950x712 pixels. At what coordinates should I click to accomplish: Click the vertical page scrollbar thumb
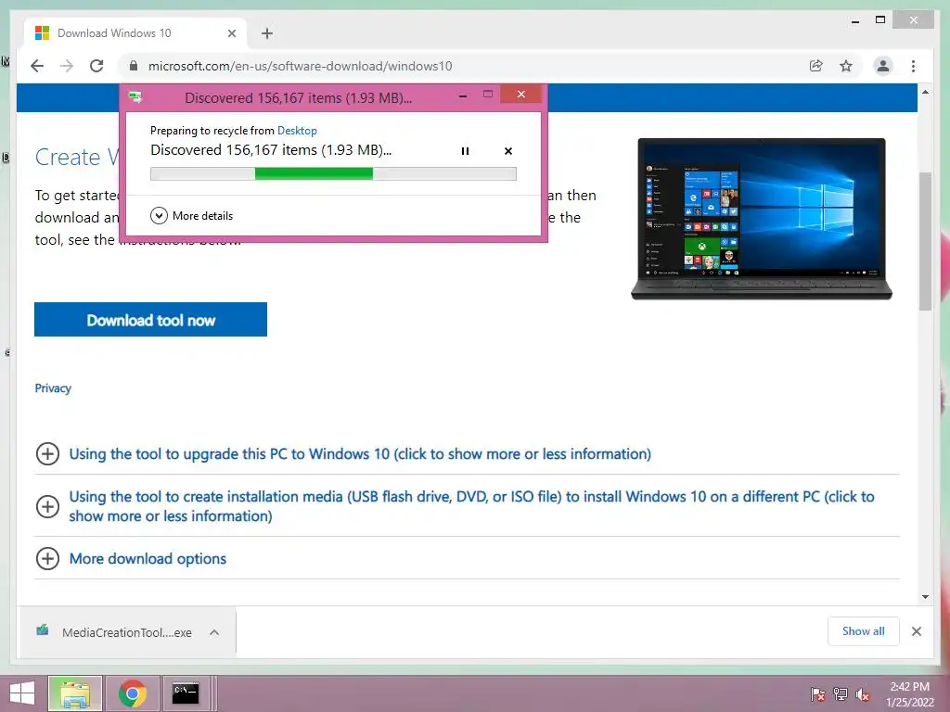pos(925,242)
